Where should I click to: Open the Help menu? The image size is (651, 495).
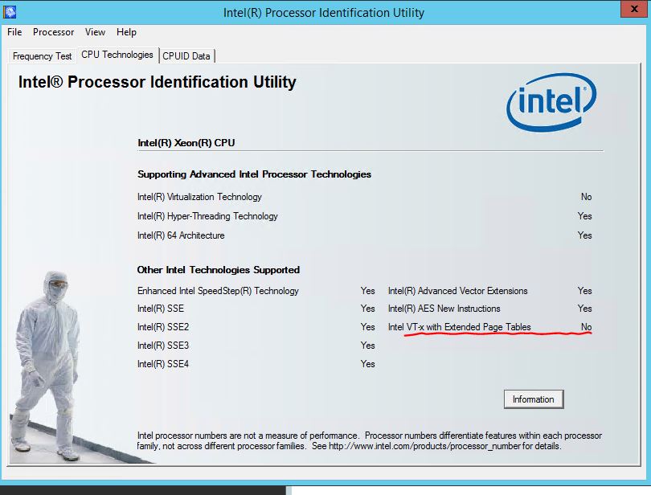pyautogui.click(x=126, y=32)
